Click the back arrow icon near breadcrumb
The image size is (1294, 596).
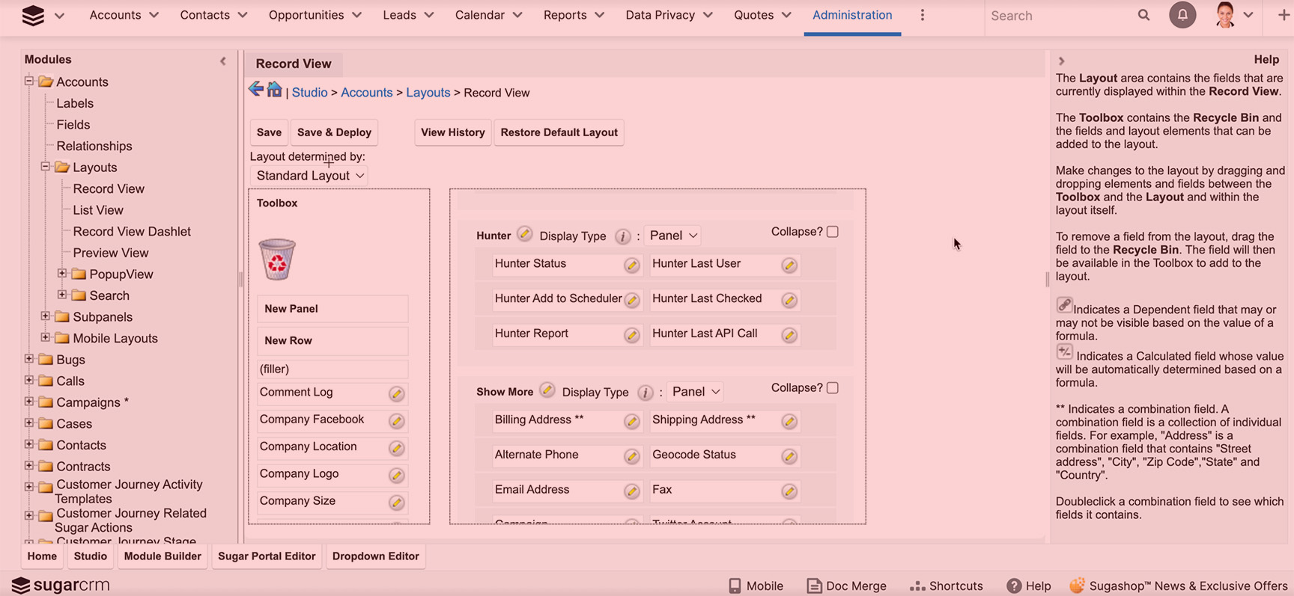pyautogui.click(x=256, y=90)
